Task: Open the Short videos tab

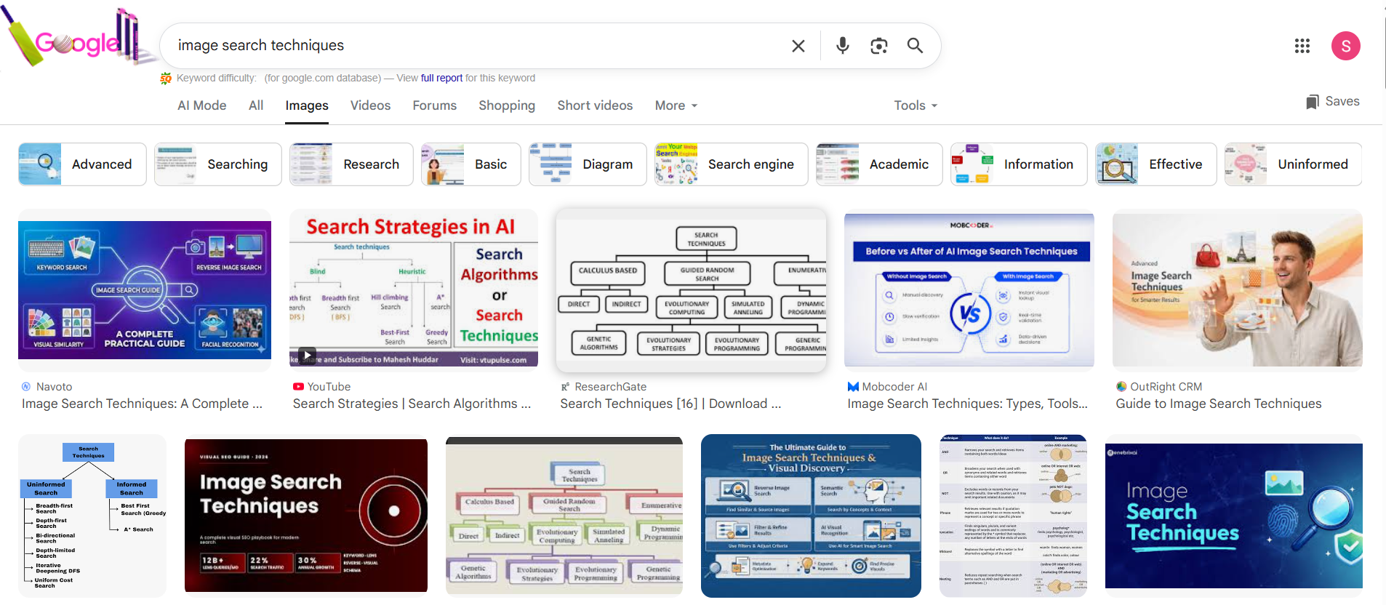Action: 595,105
